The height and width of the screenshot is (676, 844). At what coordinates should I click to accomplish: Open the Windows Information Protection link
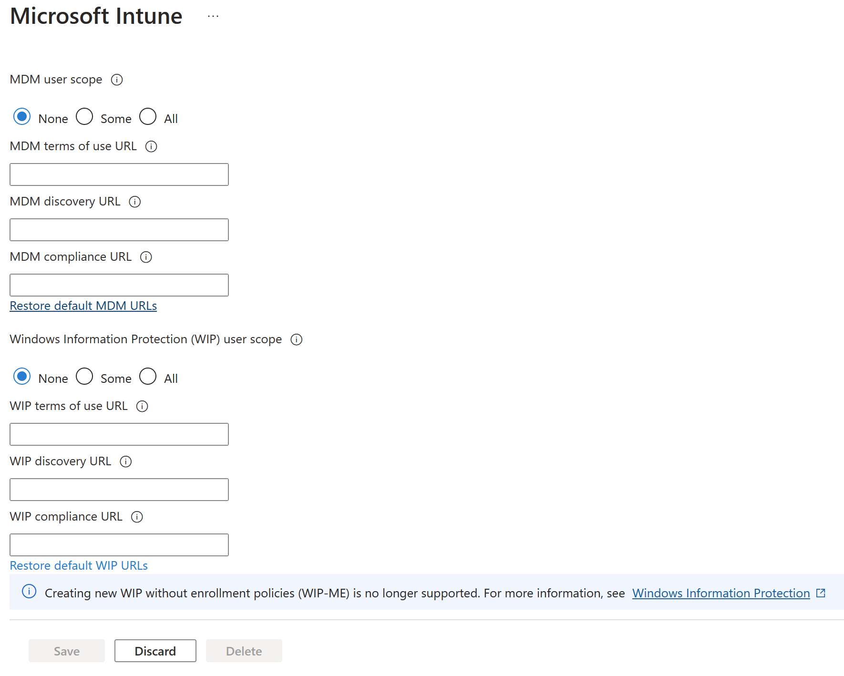721,593
